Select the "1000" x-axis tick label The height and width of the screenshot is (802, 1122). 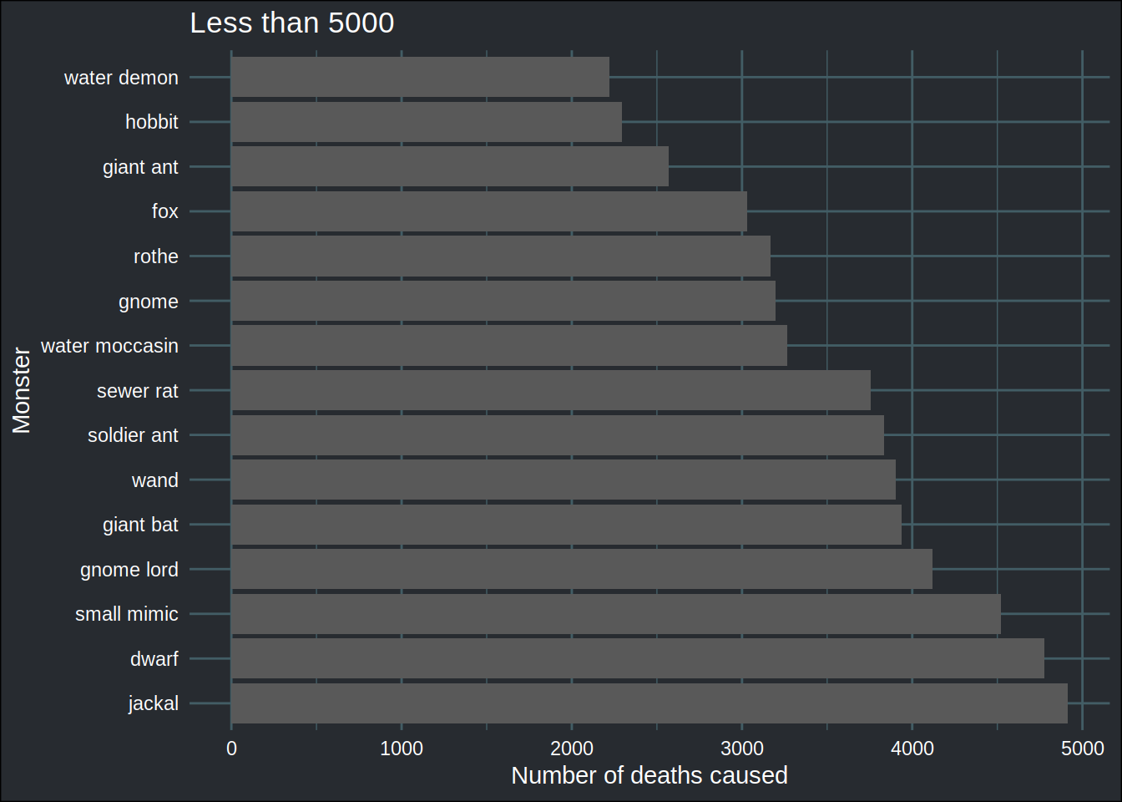coord(402,749)
